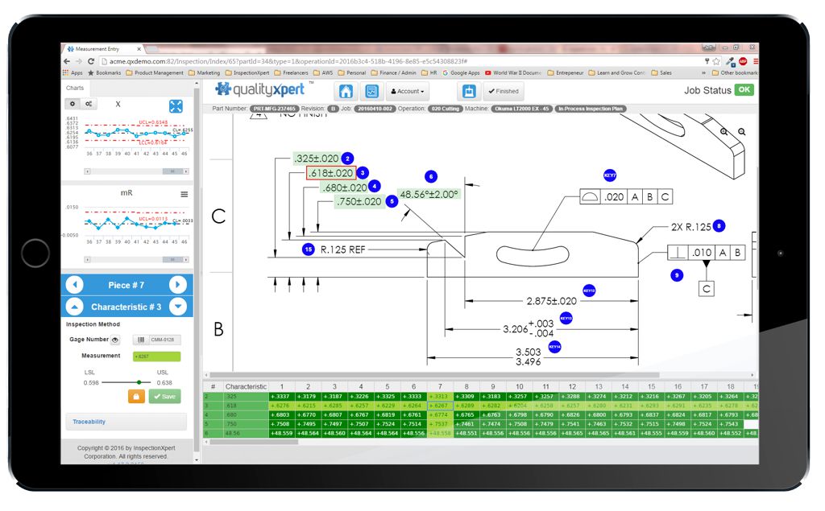Select the Measurement Entry browser tab
825x511 pixels.
click(102, 49)
